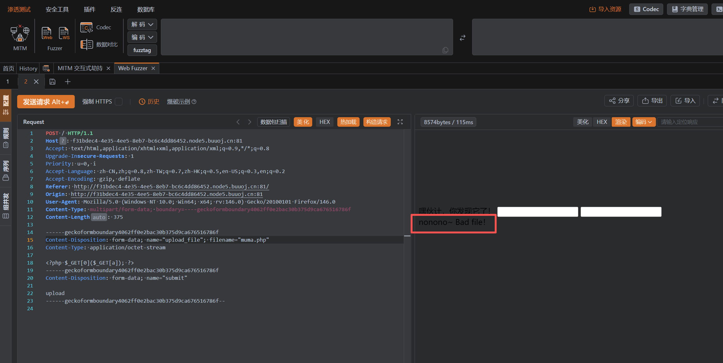Image resolution: width=723 pixels, height=363 pixels.
Task: Click the swap arrows between codec boxes
Action: pyautogui.click(x=463, y=38)
